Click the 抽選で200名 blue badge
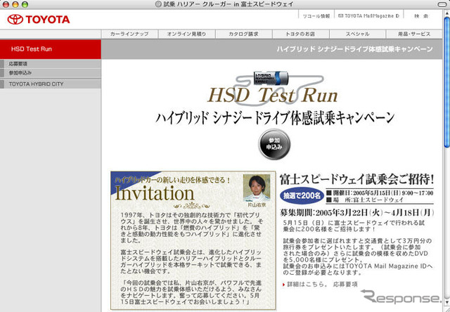 tap(302, 196)
